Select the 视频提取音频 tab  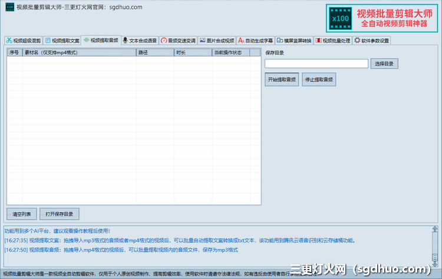(101, 40)
